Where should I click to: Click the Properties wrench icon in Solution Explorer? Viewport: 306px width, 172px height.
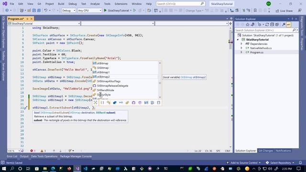[284, 24]
